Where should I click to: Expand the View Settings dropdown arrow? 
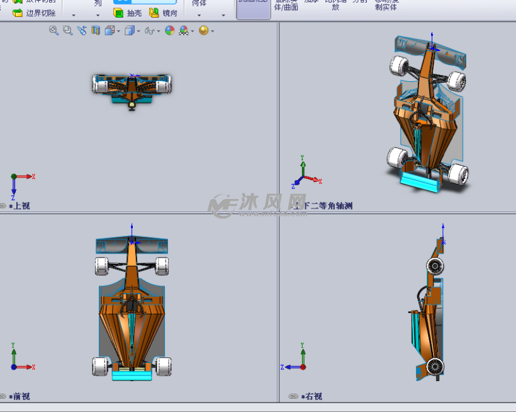(x=213, y=31)
